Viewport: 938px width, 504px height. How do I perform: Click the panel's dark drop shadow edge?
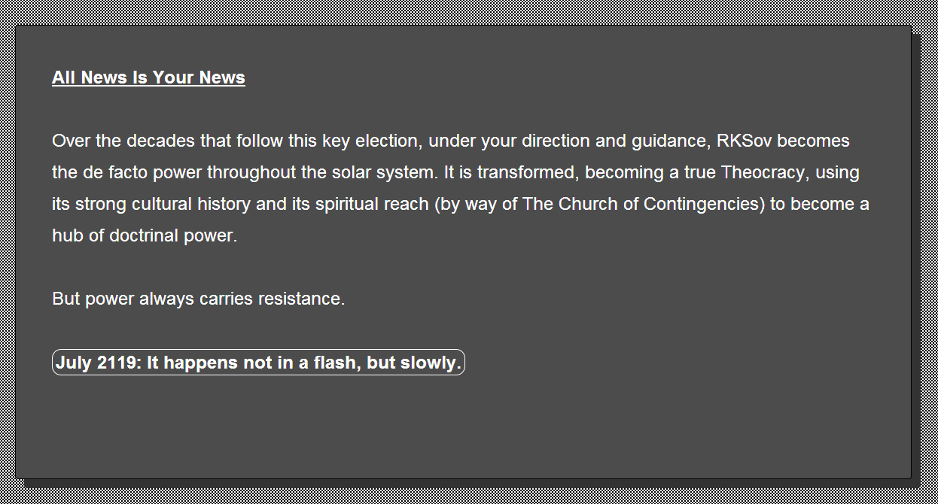915,256
